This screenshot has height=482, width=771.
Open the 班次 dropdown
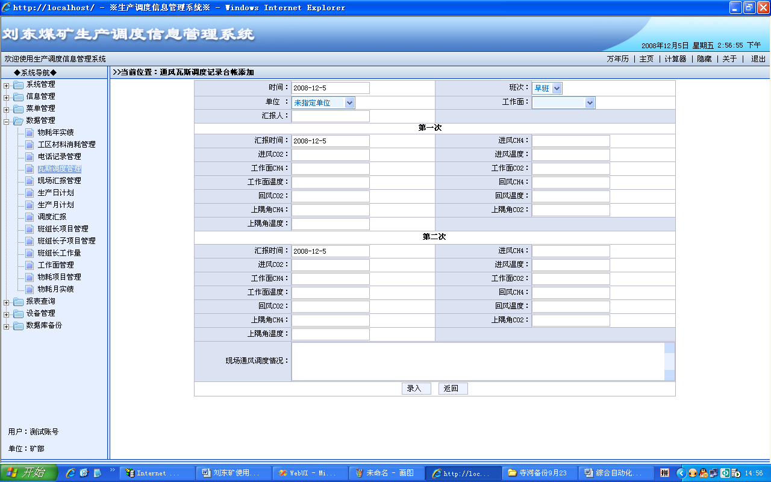[557, 89]
